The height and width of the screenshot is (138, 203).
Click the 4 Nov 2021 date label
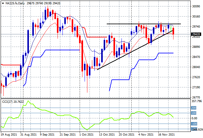[146, 135]
